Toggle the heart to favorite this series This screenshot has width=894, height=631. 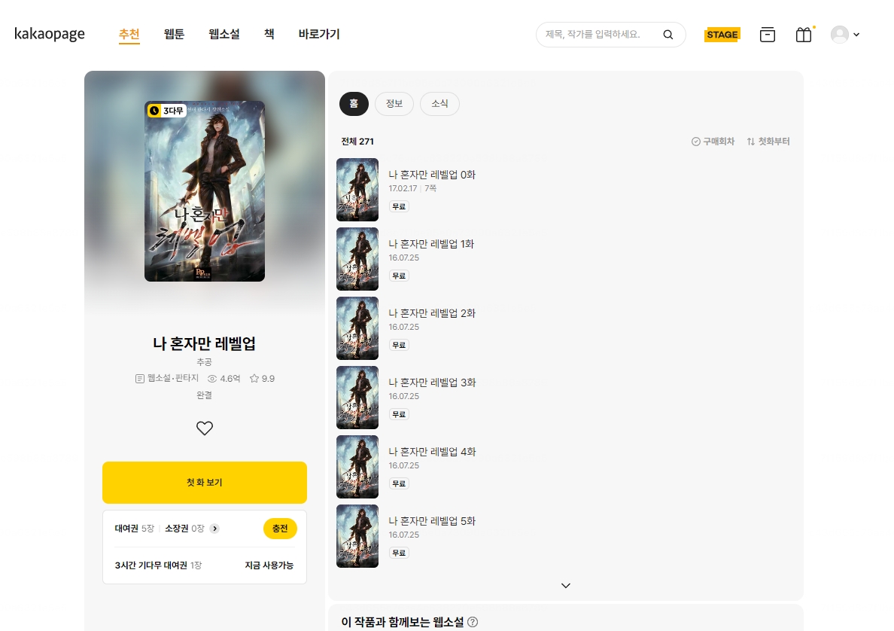coord(204,428)
